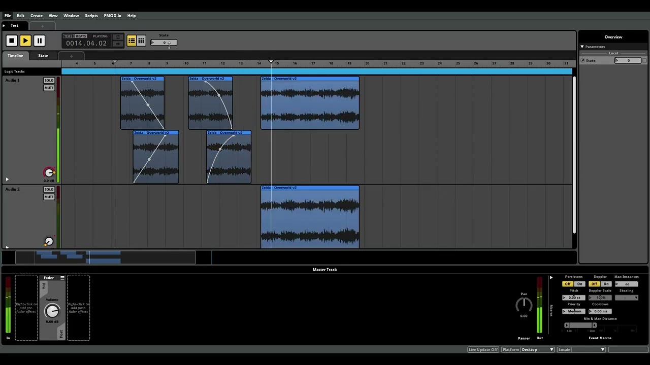Collapse the Event Macros panel arrow

(x=551, y=278)
